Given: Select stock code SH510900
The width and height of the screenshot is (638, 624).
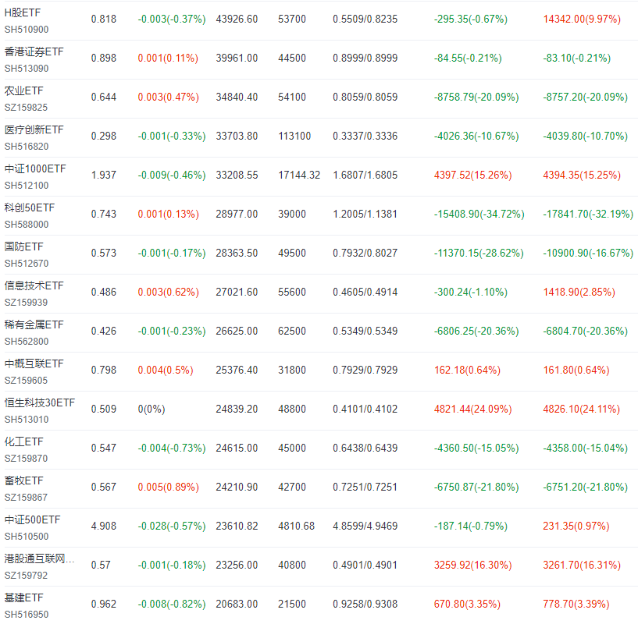Looking at the screenshot, I should pos(27,30).
